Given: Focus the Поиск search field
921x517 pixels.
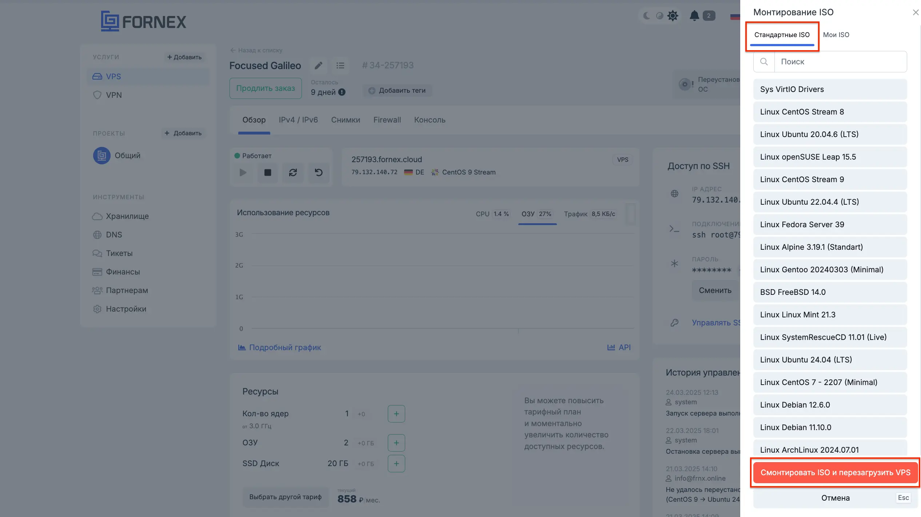Looking at the screenshot, I should [x=841, y=62].
